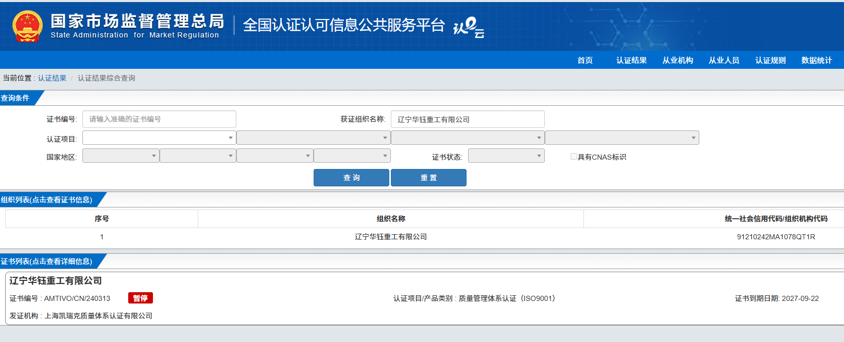
Task: Focus the 证书编号 input field
Action: coord(160,119)
